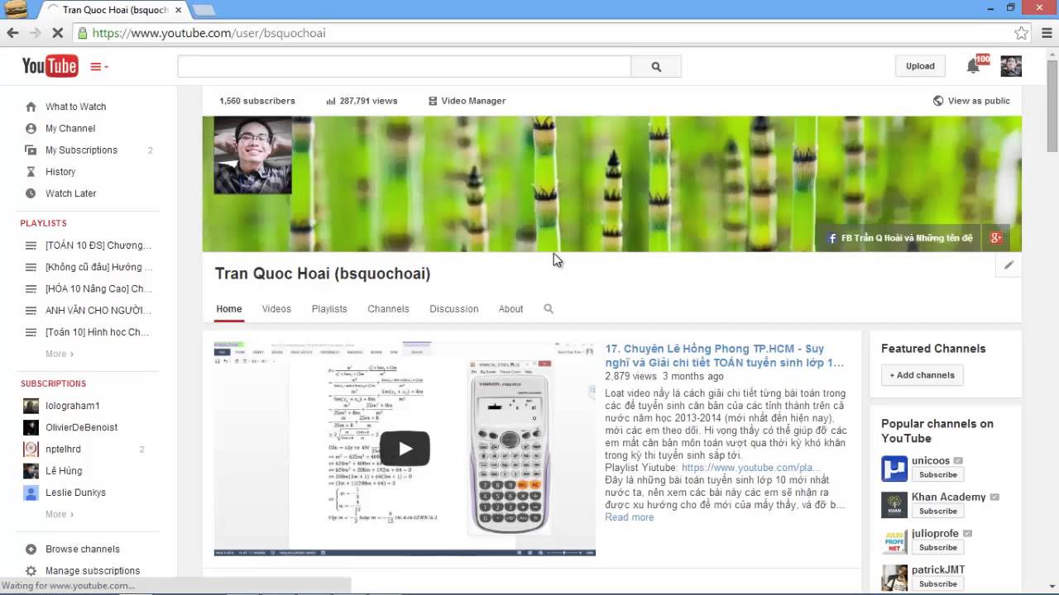1059x595 pixels.
Task: Switch to the Playlists tab
Action: pos(329,309)
